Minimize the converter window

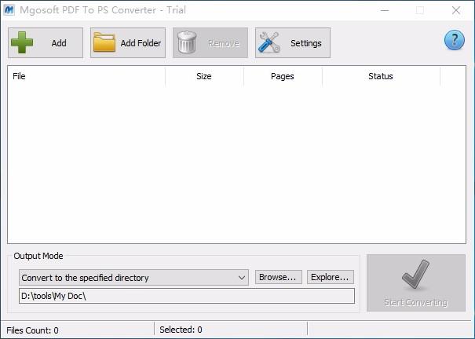(x=385, y=10)
